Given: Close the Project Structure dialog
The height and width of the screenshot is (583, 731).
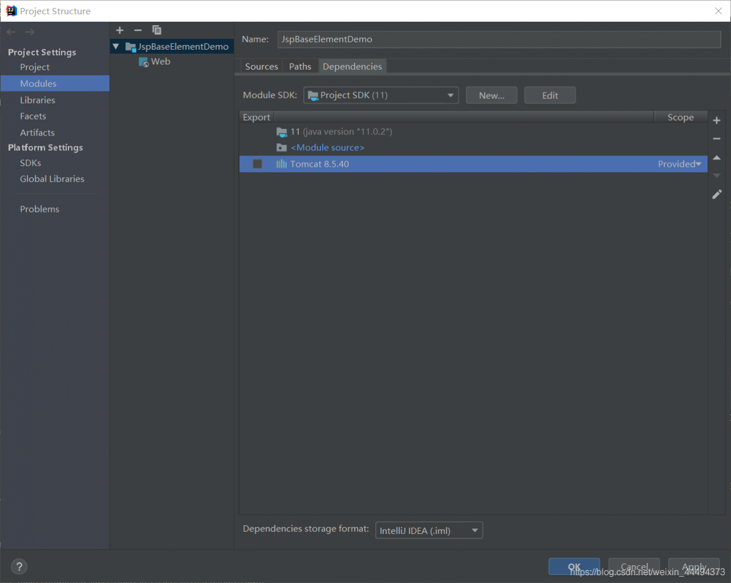Looking at the screenshot, I should coord(718,11).
